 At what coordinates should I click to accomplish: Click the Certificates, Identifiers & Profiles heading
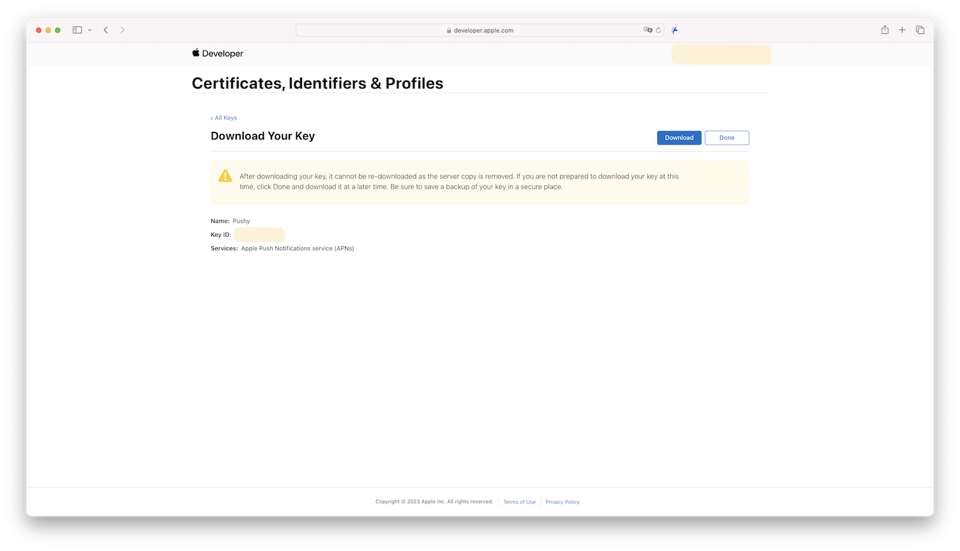317,83
